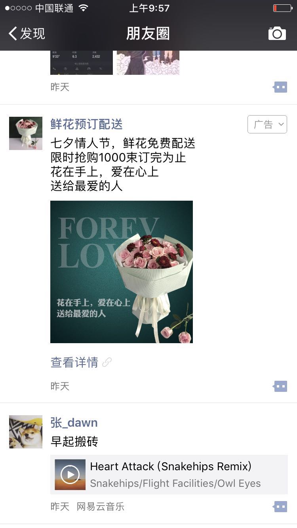Tap 张_dawn's Shiba dog avatar

[26, 432]
